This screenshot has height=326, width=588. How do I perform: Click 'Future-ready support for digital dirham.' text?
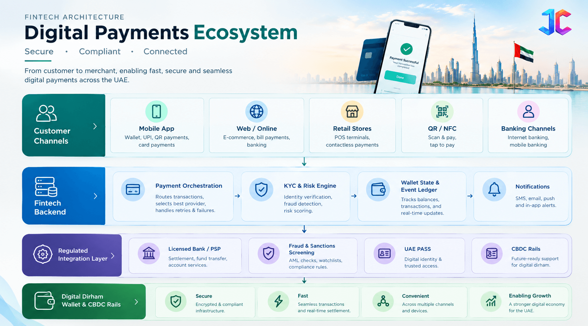[535, 262]
